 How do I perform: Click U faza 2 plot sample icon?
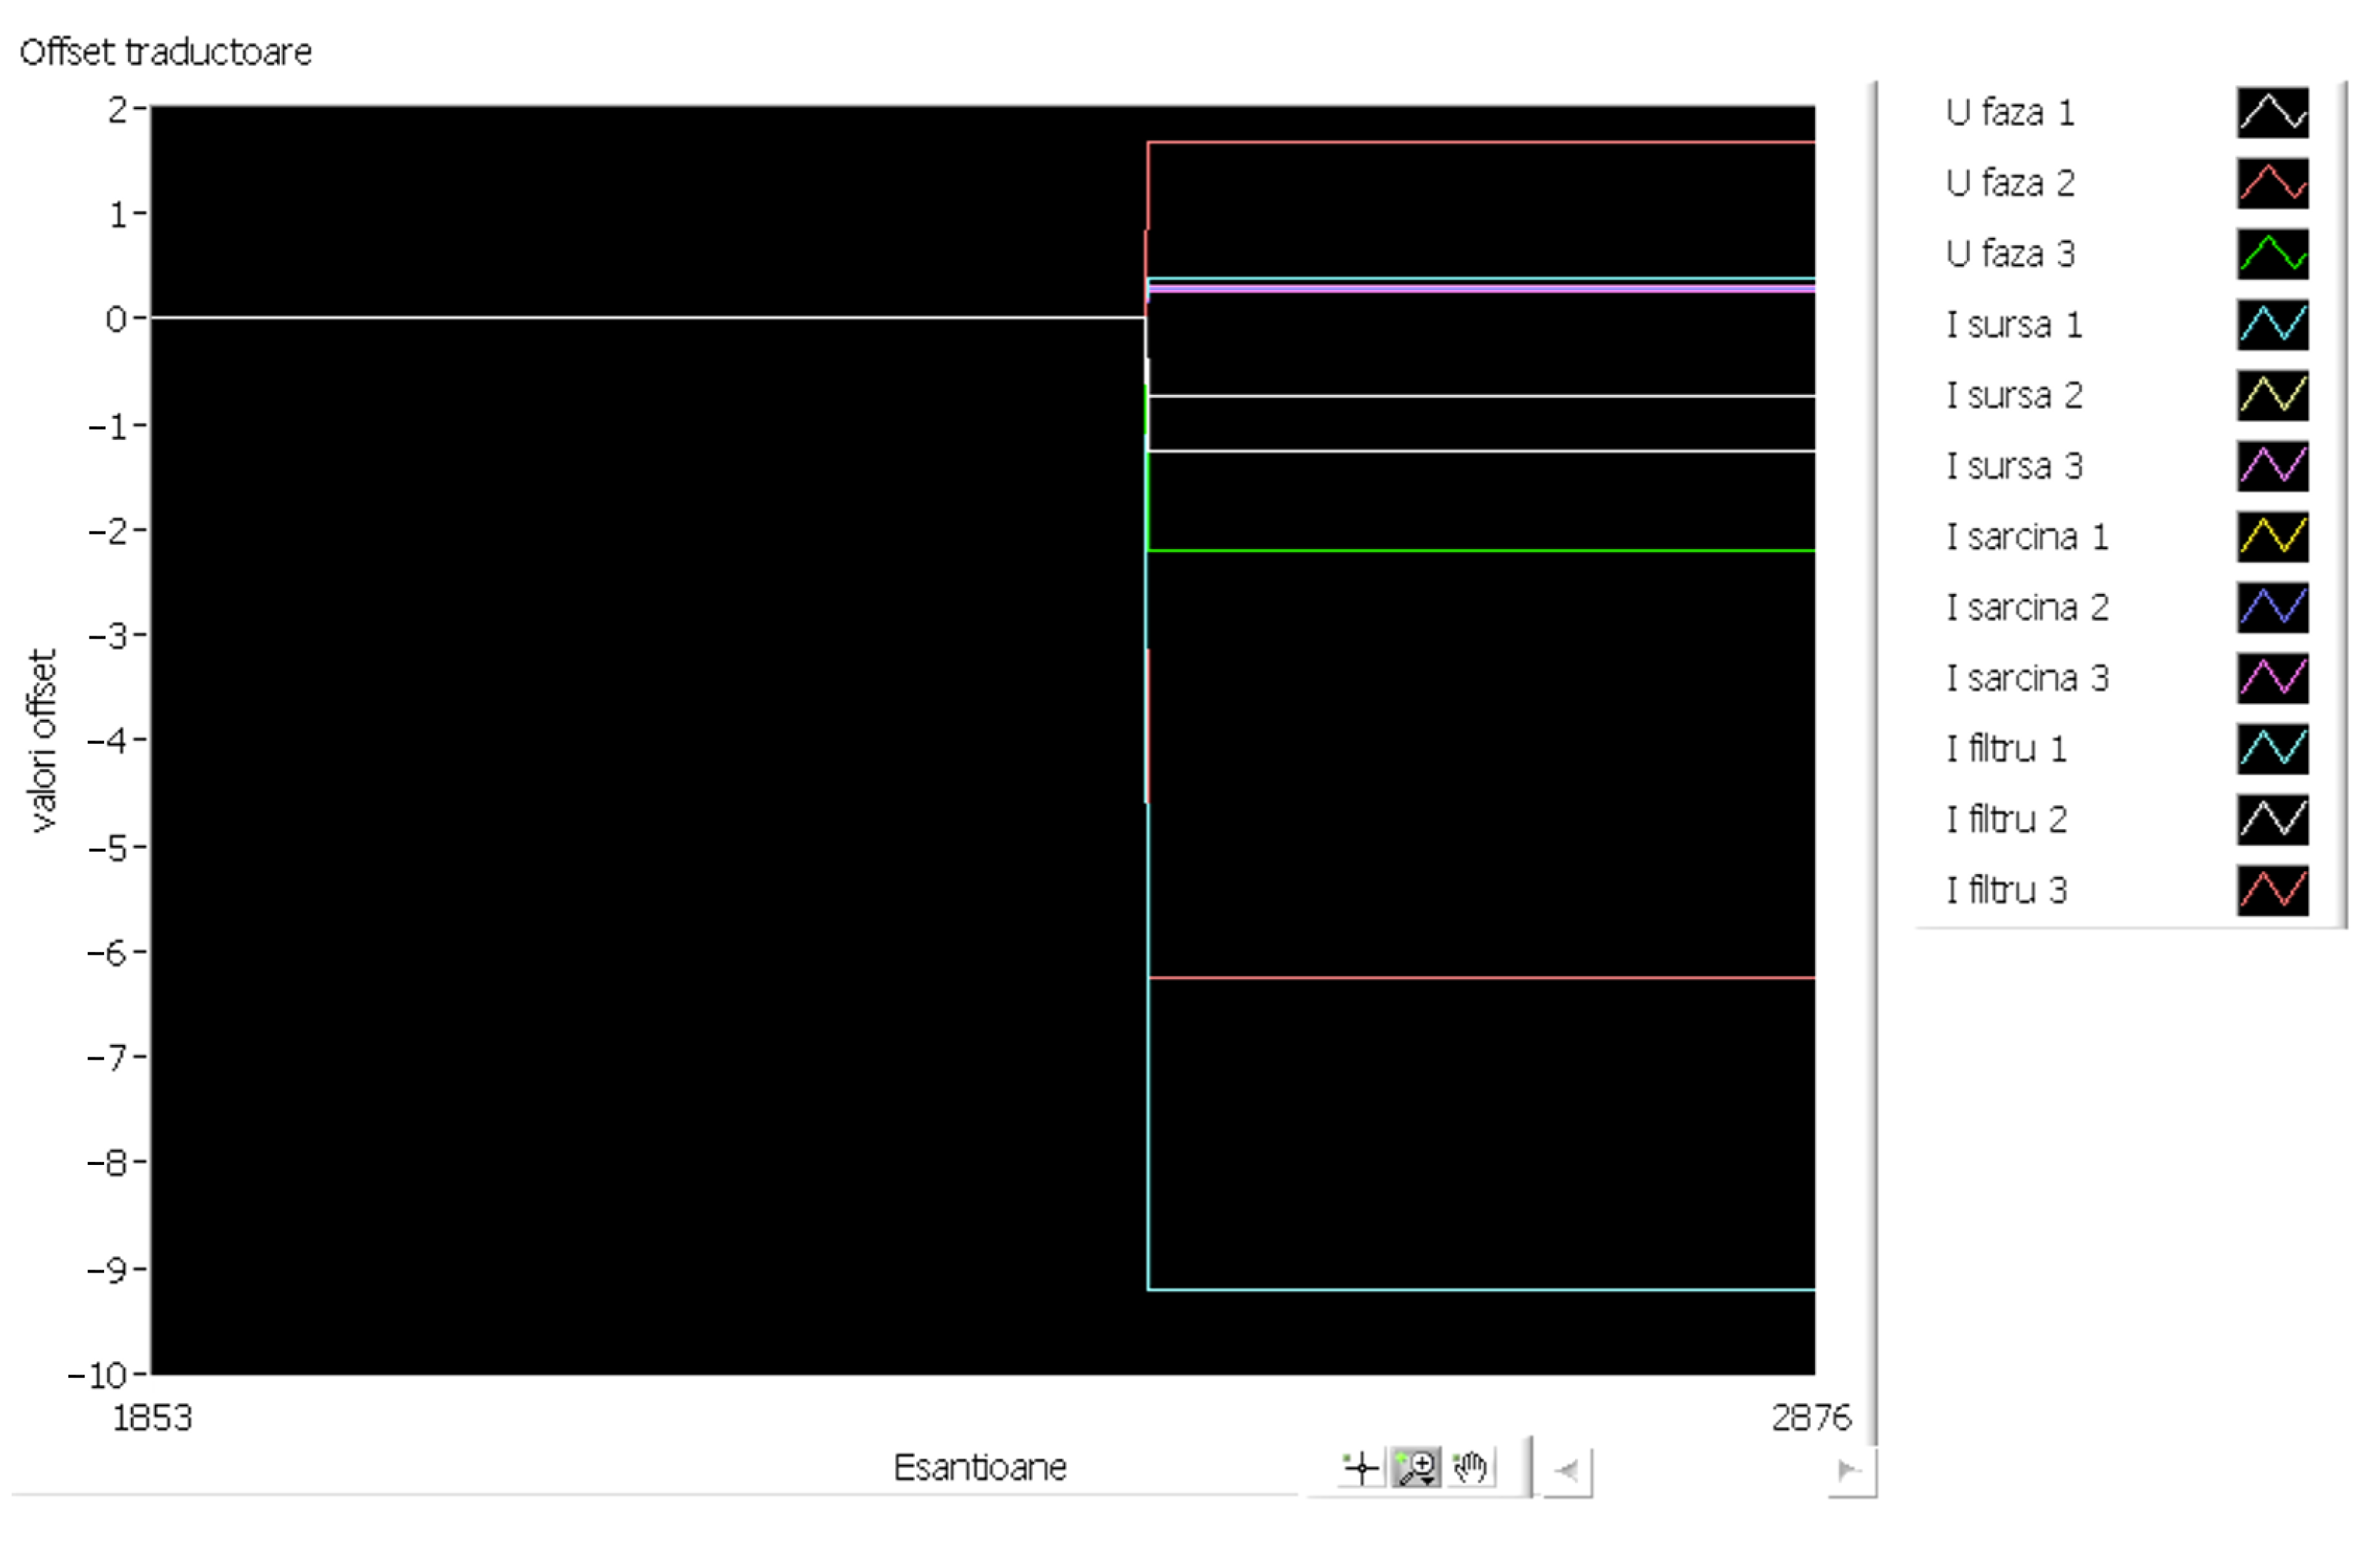[x=2272, y=183]
